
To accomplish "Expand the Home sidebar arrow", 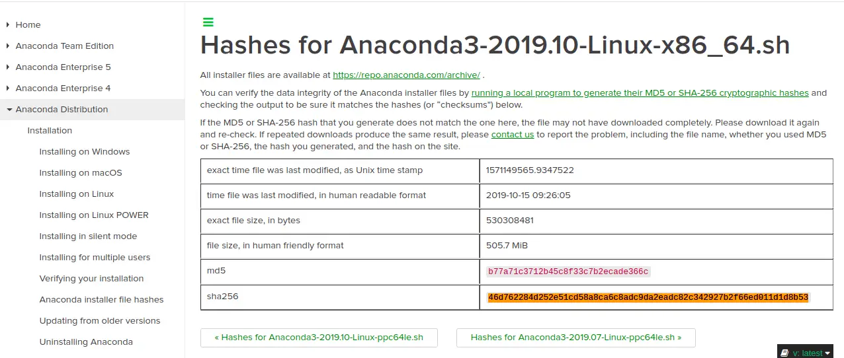I will pyautogui.click(x=8, y=25).
